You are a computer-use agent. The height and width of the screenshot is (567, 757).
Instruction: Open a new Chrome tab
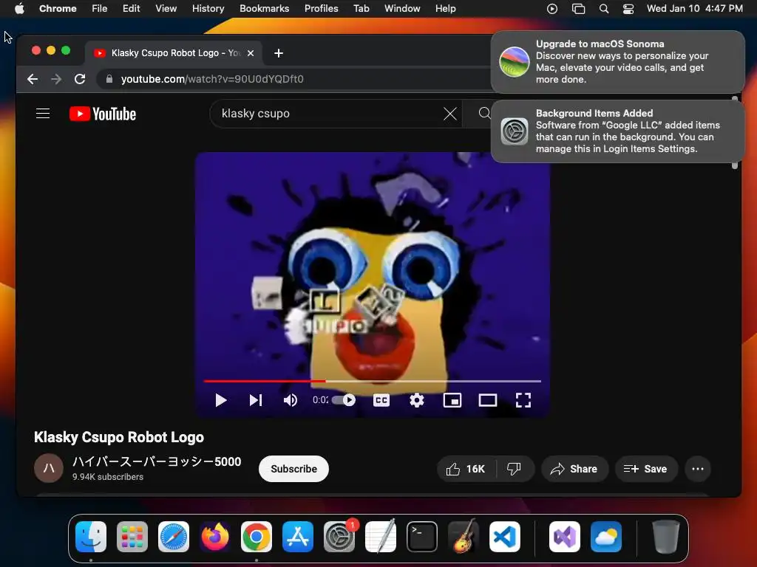(x=279, y=53)
